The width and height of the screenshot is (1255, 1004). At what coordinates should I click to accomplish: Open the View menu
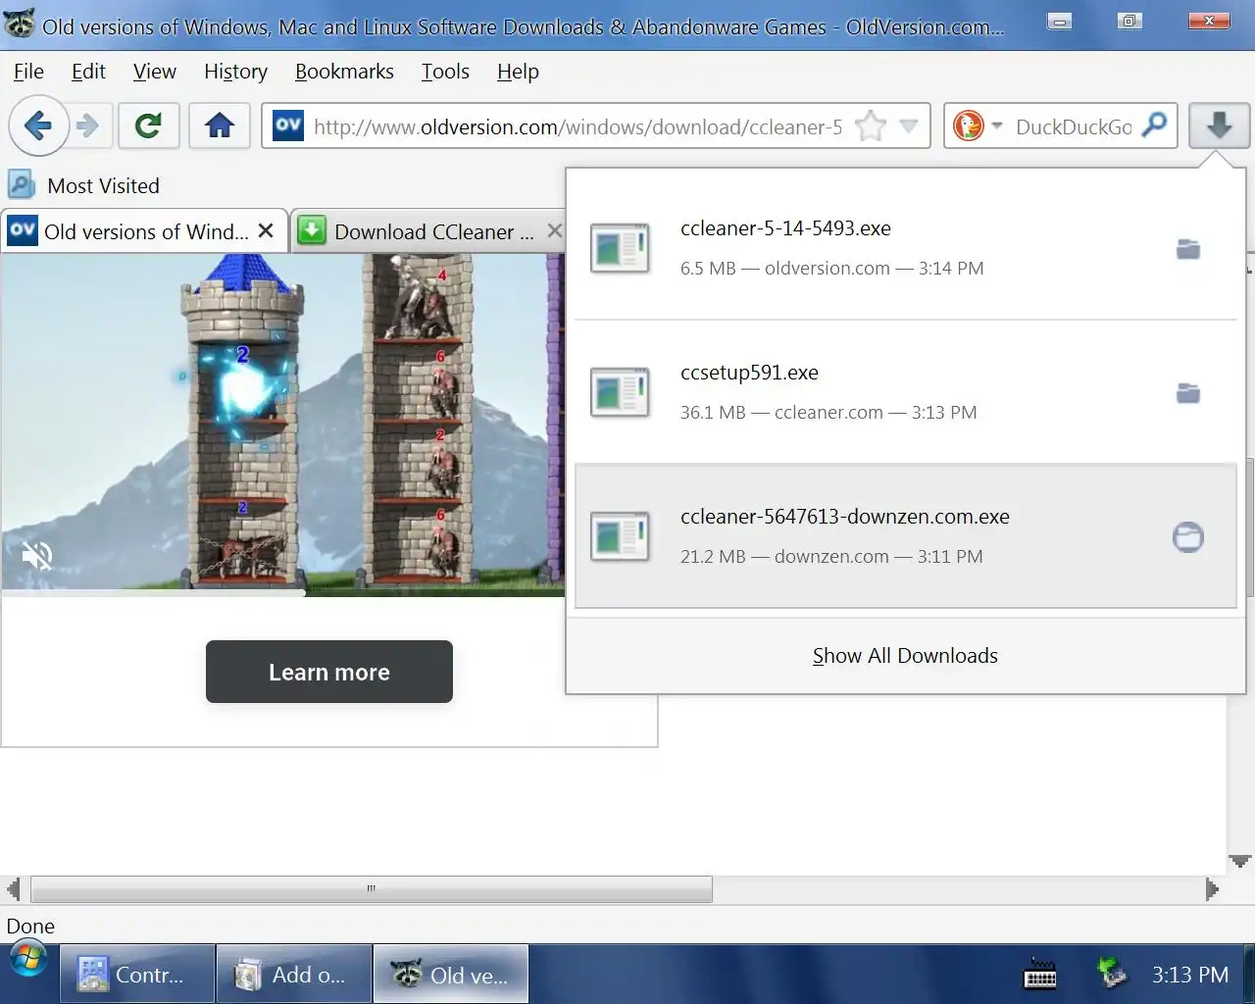pyautogui.click(x=155, y=72)
